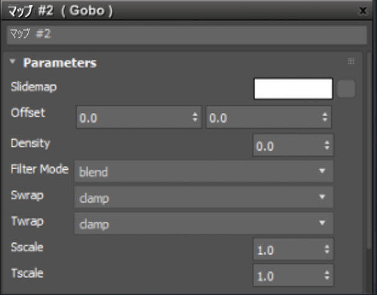Adjust the Sscale spinner arrows
The image size is (377, 295).
click(x=327, y=250)
